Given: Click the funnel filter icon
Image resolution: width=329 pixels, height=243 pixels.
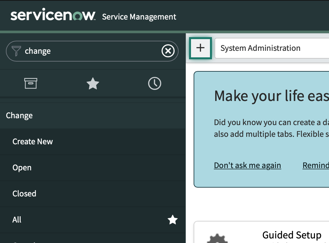Looking at the screenshot, I should pos(16,51).
